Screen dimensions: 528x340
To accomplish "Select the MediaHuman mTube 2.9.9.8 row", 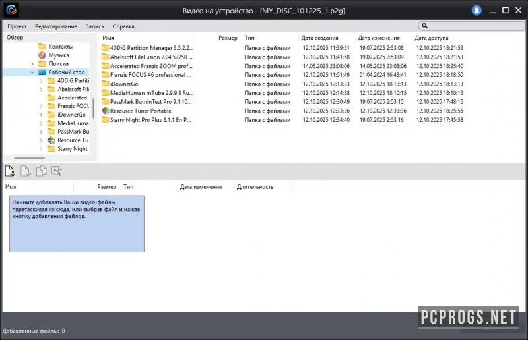I will (282, 93).
